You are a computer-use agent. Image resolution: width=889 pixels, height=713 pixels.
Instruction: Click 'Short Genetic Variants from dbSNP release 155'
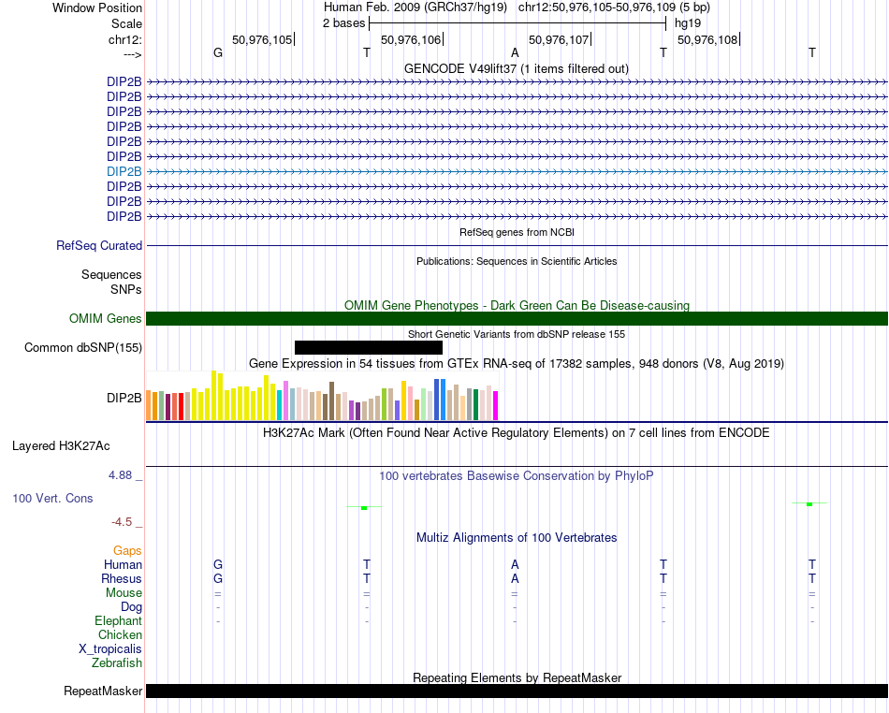pos(517,334)
